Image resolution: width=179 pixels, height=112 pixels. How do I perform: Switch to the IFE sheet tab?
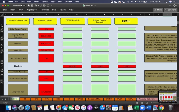pyautogui.click(x=25, y=99)
